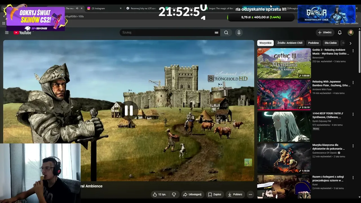Pause the video with center pause button

[x=129, y=111]
